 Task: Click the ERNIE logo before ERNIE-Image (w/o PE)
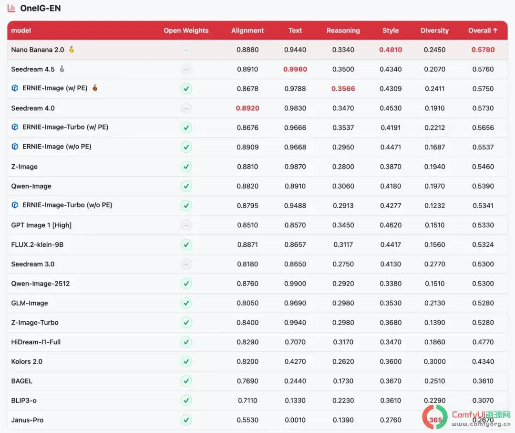[15, 147]
